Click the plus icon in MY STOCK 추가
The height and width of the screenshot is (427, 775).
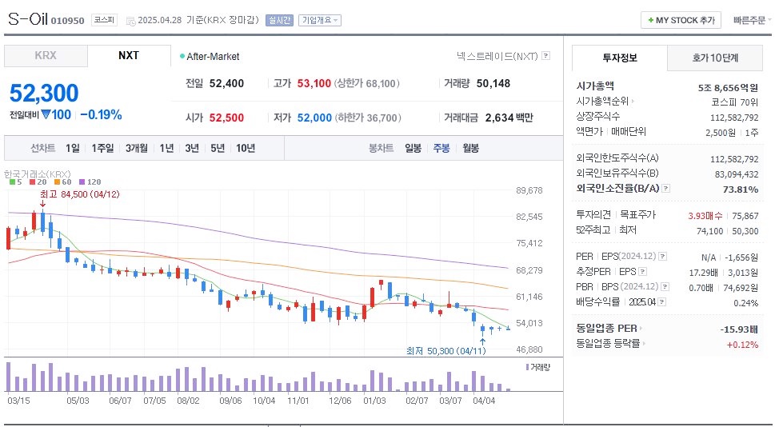[650, 20]
